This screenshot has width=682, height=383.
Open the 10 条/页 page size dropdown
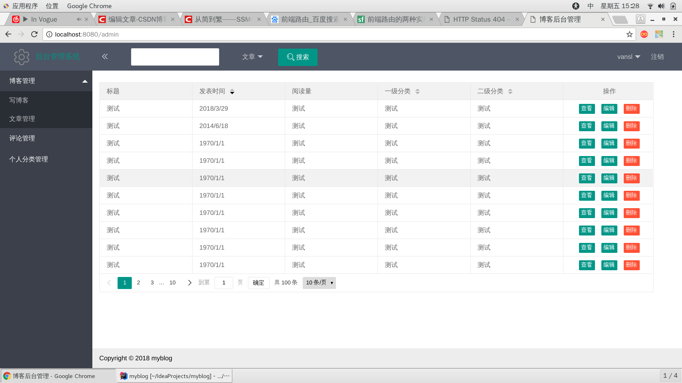(319, 283)
